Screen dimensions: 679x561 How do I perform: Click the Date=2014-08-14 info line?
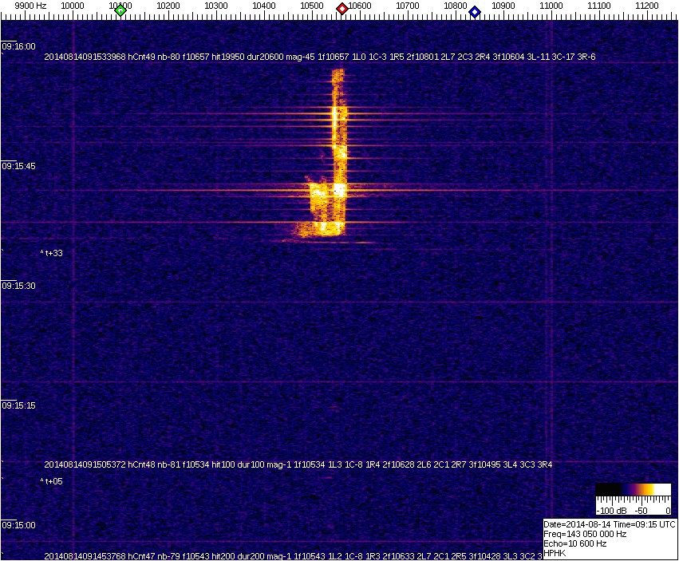pyautogui.click(x=610, y=524)
